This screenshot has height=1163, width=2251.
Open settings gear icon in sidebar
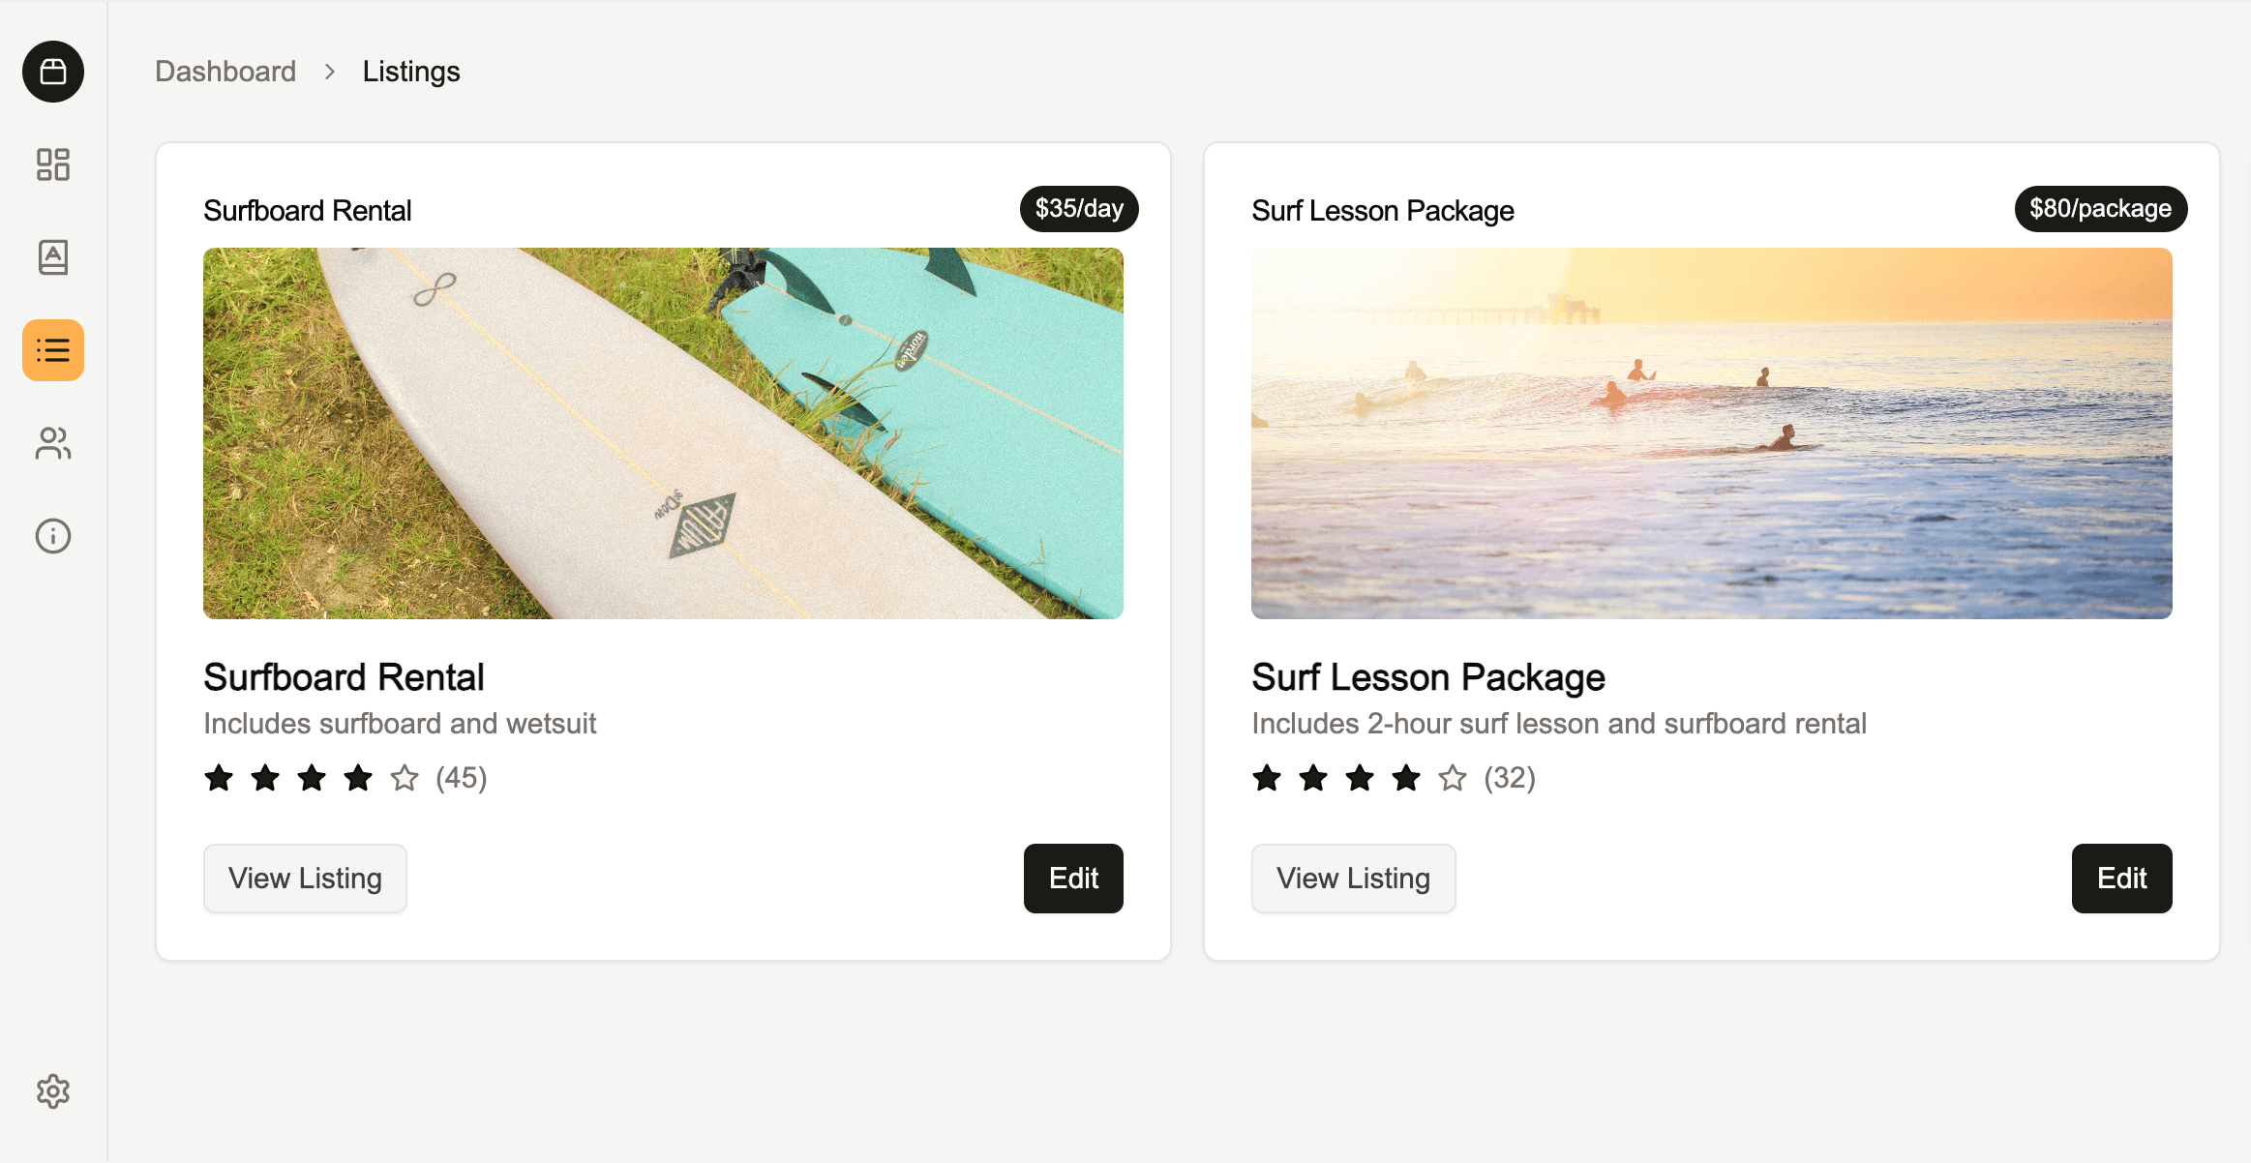tap(53, 1091)
